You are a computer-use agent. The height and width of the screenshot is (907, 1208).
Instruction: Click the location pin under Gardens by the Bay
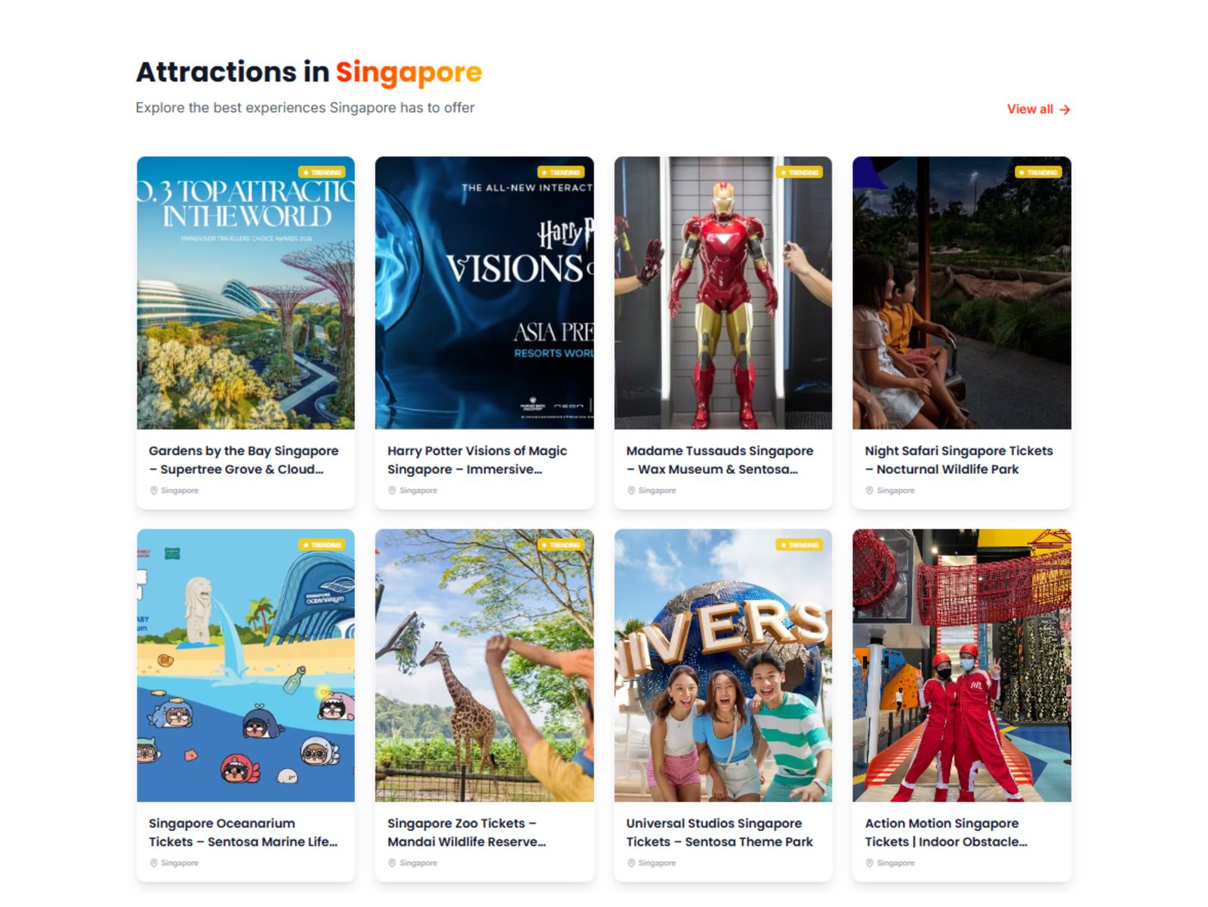point(153,490)
